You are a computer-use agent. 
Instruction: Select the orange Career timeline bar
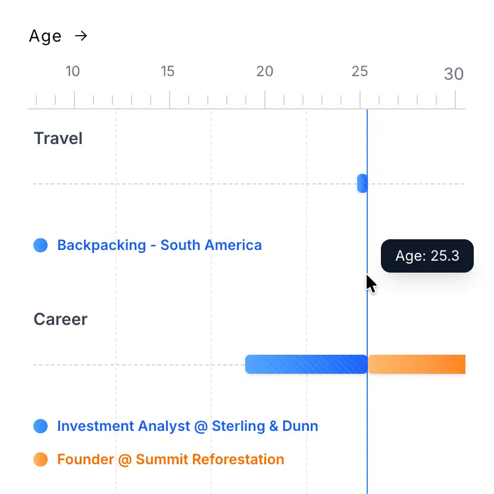pyautogui.click(x=417, y=364)
